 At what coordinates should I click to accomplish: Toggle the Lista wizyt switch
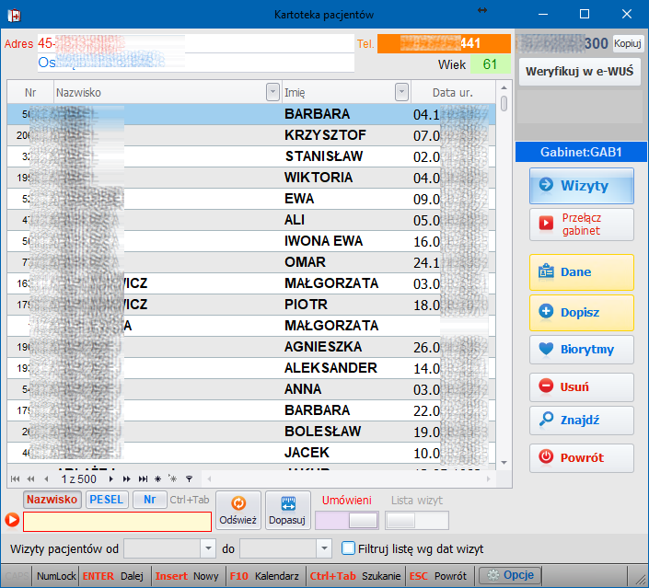pyautogui.click(x=416, y=520)
